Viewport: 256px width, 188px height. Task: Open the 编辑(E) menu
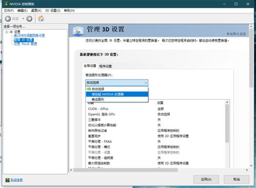point(23,11)
